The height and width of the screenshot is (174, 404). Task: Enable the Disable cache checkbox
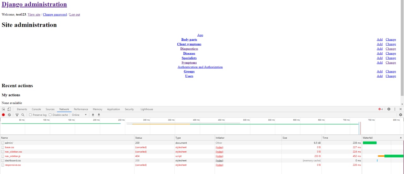point(50,115)
